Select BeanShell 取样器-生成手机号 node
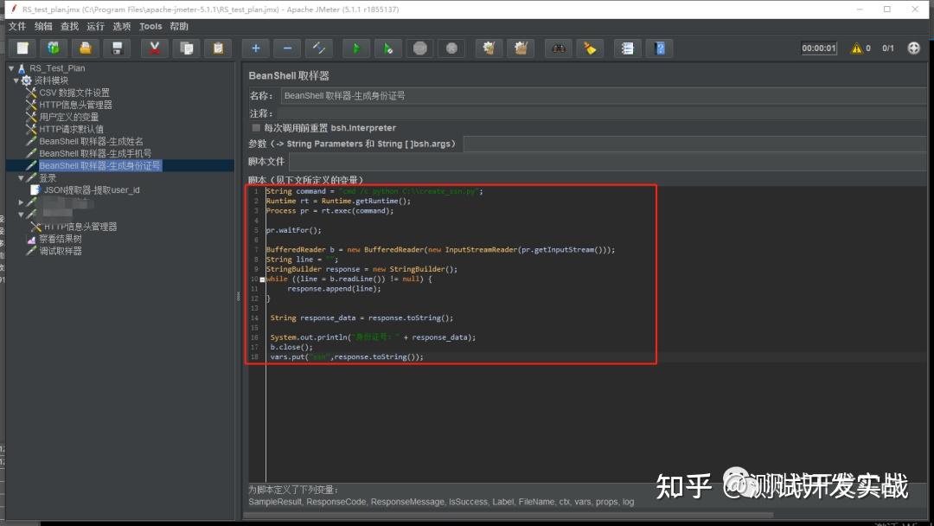Screen dimensions: 934x526 pyautogui.click(x=95, y=153)
